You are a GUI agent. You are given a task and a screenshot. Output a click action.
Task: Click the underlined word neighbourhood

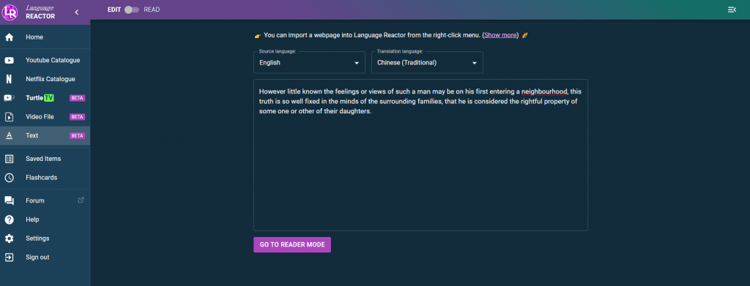tap(544, 91)
